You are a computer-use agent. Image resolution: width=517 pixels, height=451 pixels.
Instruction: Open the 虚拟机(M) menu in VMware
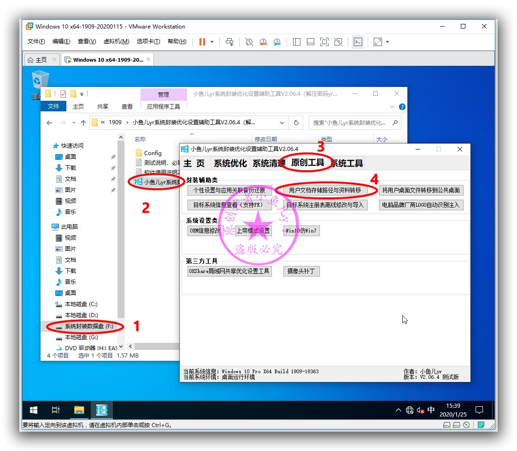click(x=116, y=41)
